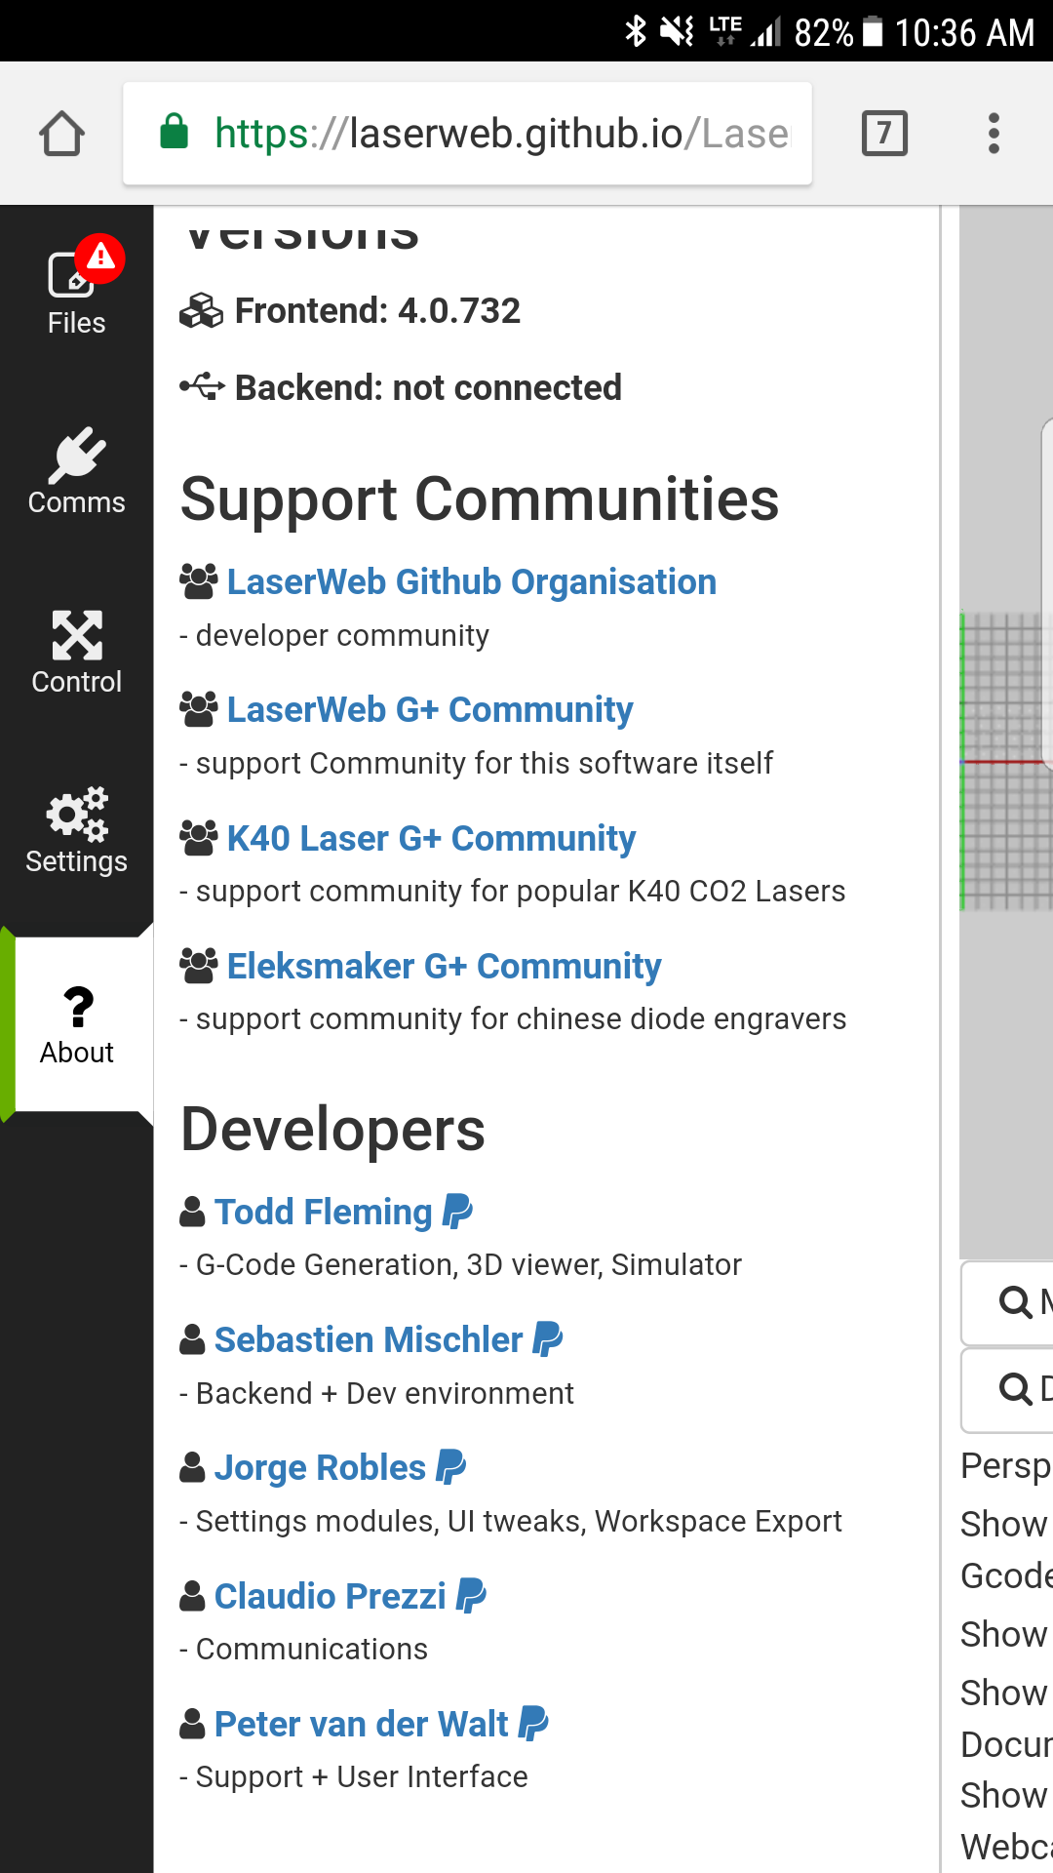
Task: Tap person icon beside Jorge Robles
Action: point(192,1467)
